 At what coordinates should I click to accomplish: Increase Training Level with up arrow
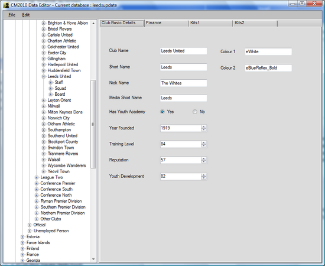(x=204, y=142)
